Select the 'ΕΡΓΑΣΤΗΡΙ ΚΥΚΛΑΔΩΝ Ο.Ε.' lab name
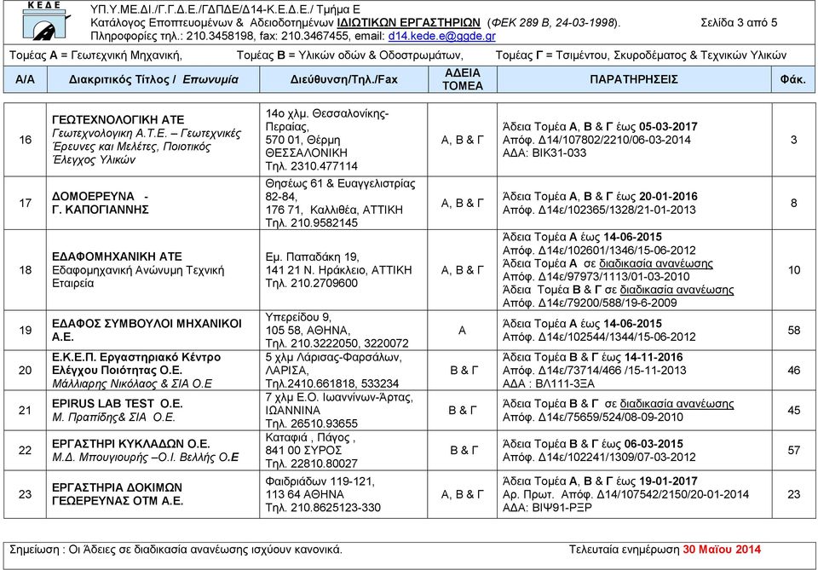This screenshot has width=818, height=570. 131,444
